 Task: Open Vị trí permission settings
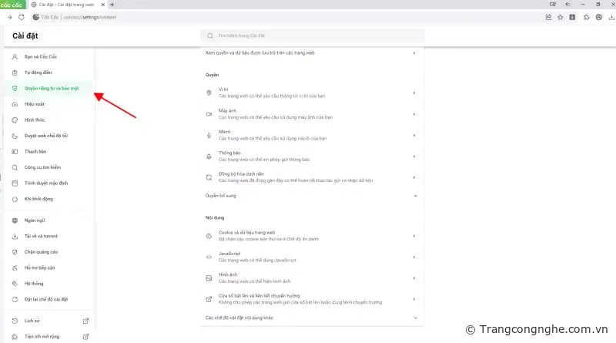point(310,93)
